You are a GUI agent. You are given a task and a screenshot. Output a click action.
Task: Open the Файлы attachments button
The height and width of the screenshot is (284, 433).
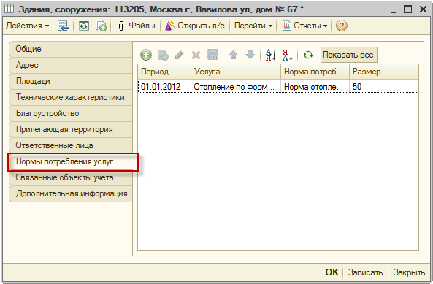(x=137, y=26)
